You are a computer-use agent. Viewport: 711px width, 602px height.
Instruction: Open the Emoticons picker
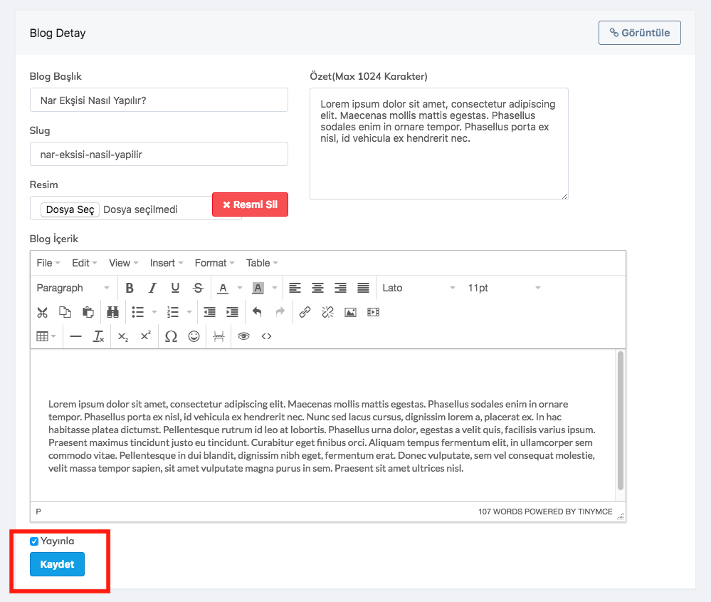click(x=194, y=336)
